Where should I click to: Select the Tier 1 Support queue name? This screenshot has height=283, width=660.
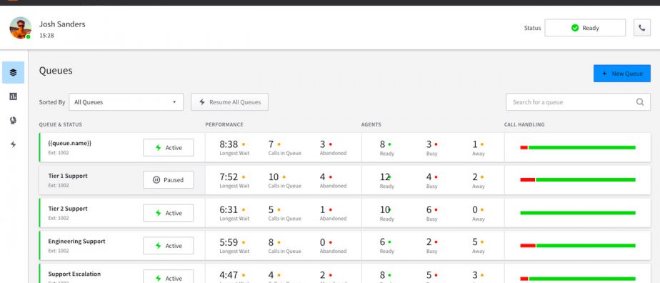[x=68, y=176]
